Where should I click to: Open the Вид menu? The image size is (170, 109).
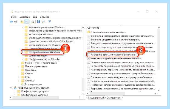click(35, 17)
